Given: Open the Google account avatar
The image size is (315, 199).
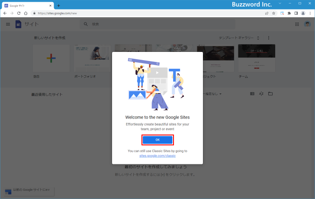Looking at the screenshot, I should (x=307, y=24).
